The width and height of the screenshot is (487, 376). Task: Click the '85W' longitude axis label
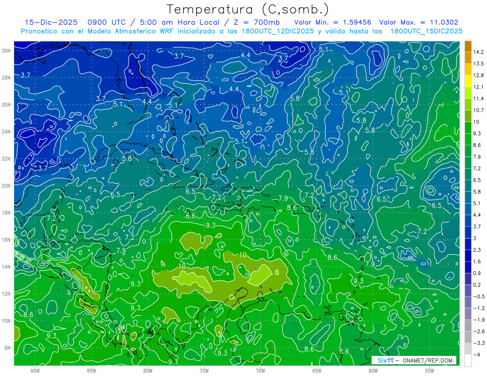click(91, 371)
